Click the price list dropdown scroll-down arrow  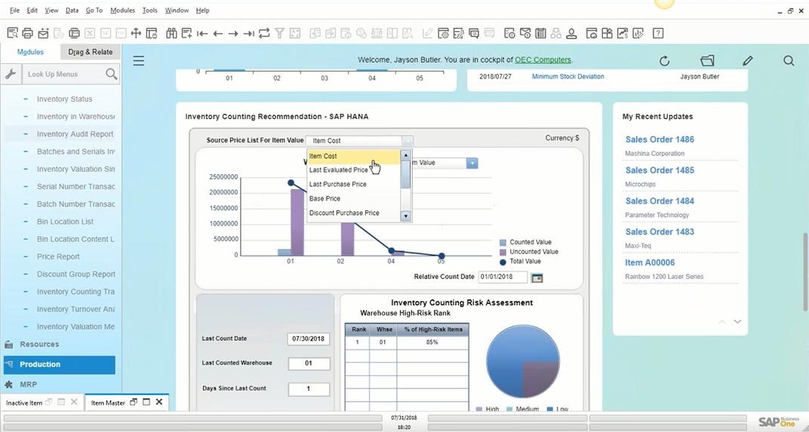(405, 216)
